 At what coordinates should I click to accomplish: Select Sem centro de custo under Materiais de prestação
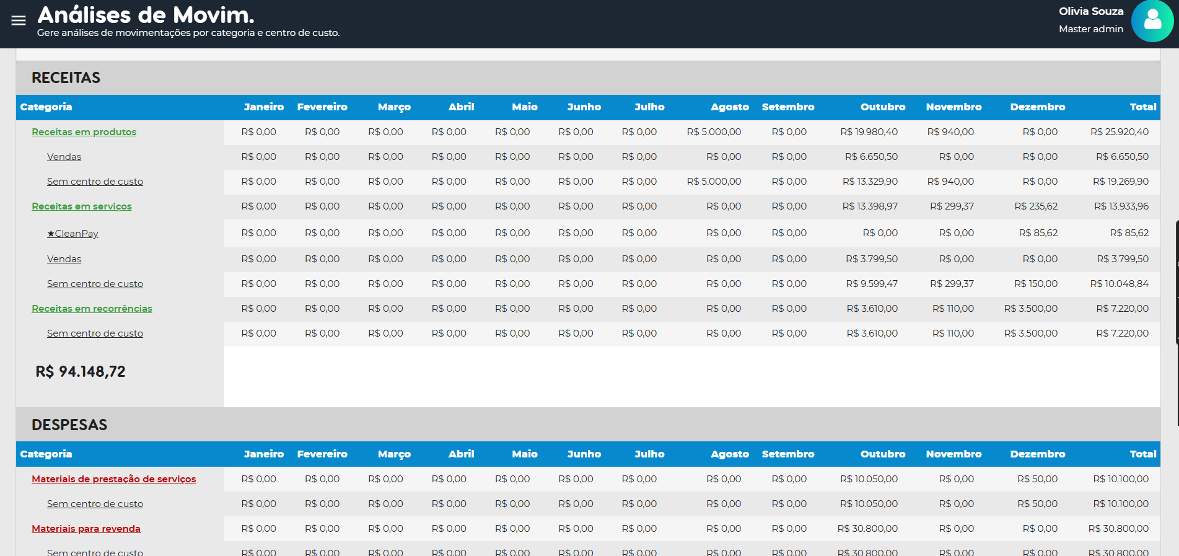tap(95, 504)
